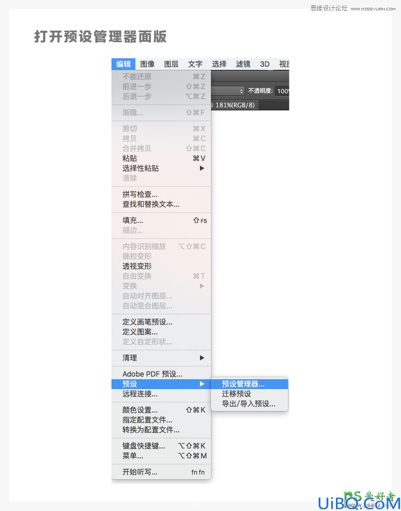Open the 文字 menu
Screen dimensions: 401x511
195,64
